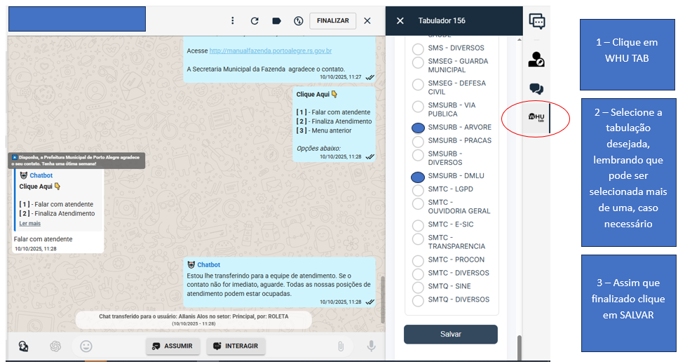Open the emoji picker smiley icon
The image size is (685, 364).
pos(86,346)
